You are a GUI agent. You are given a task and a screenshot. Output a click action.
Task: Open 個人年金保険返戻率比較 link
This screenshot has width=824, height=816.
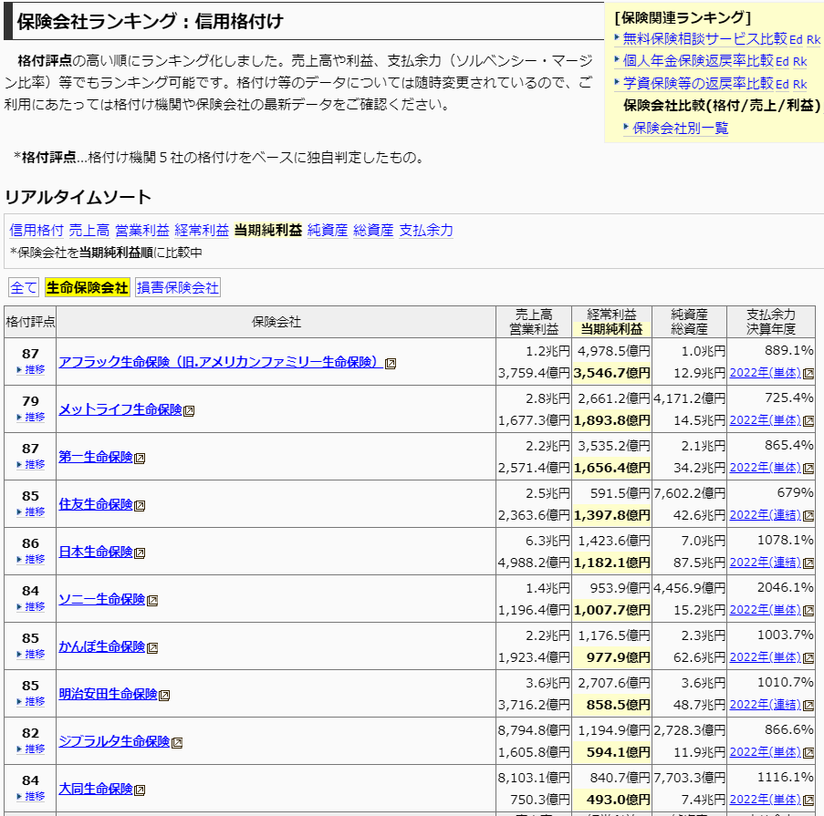pos(698,61)
